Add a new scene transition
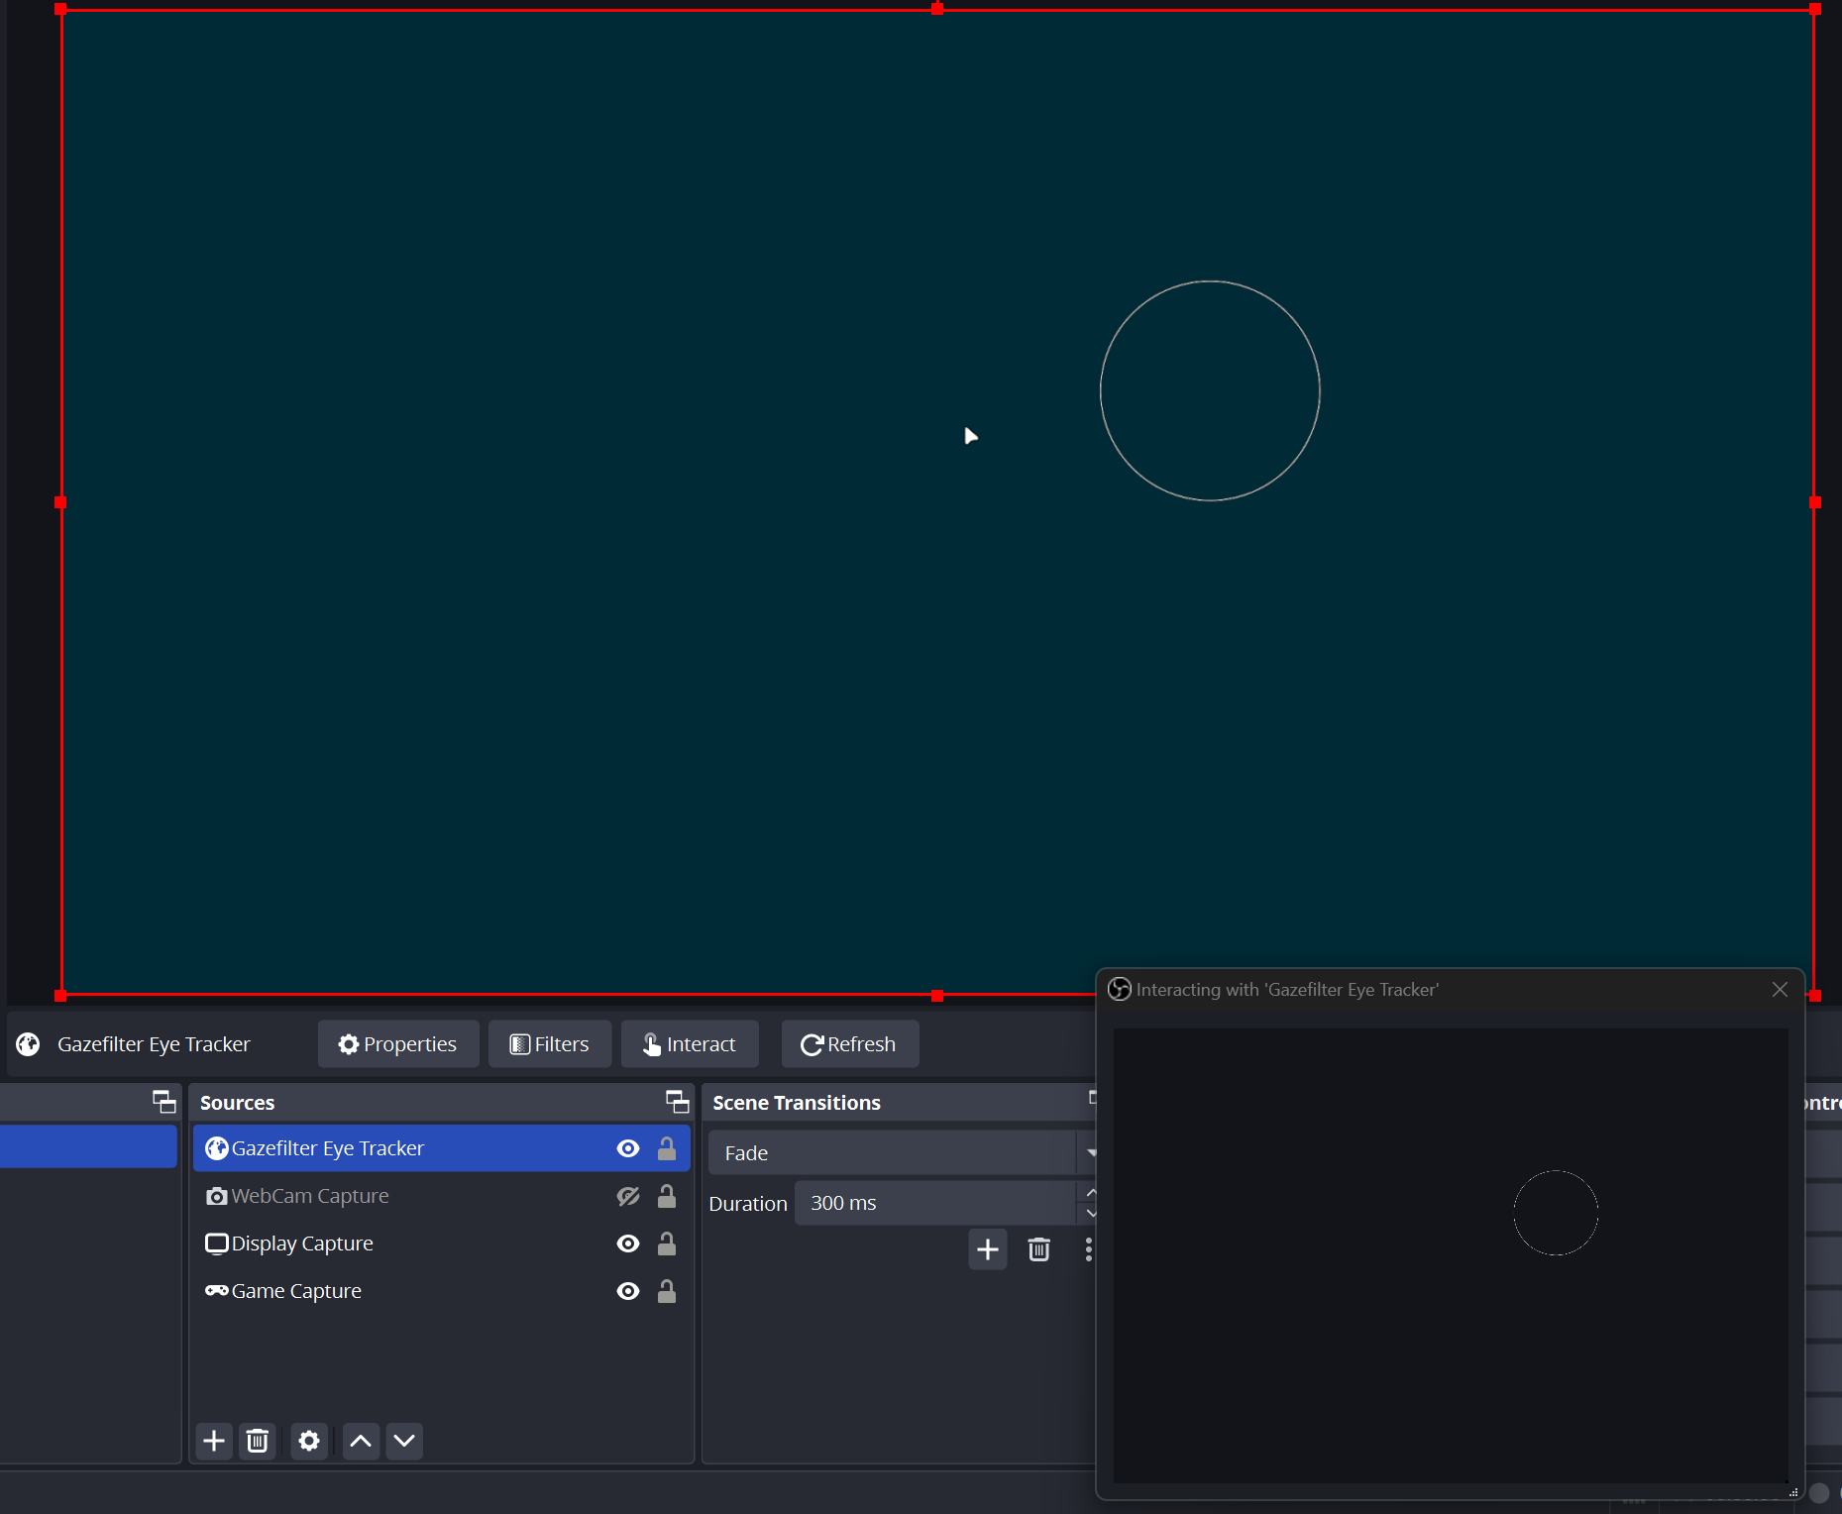This screenshot has width=1842, height=1514. (x=987, y=1249)
